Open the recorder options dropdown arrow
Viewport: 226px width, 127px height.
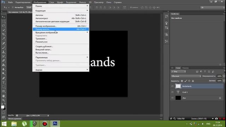click(x=213, y=119)
